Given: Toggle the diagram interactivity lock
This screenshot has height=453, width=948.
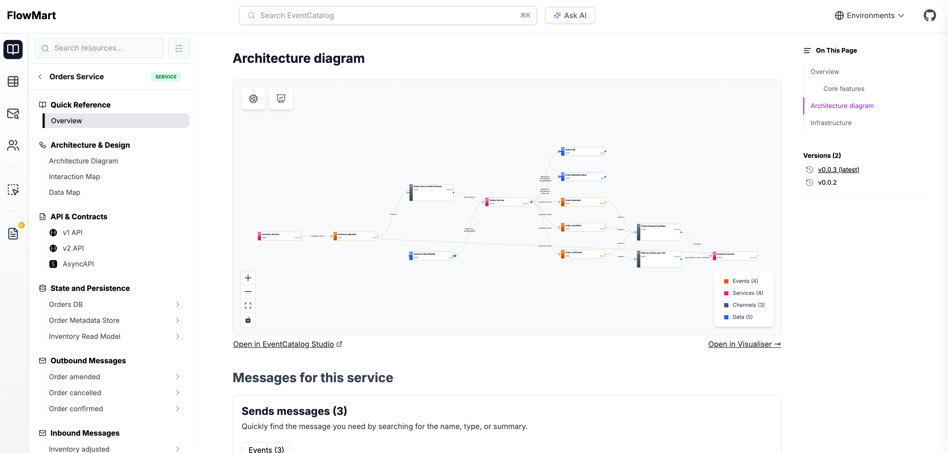Looking at the screenshot, I should 248,319.
